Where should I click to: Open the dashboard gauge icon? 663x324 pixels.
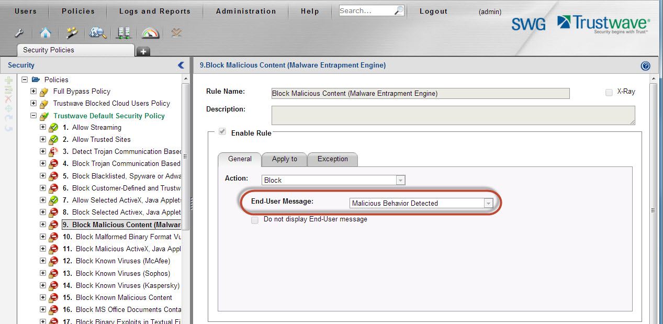click(151, 33)
